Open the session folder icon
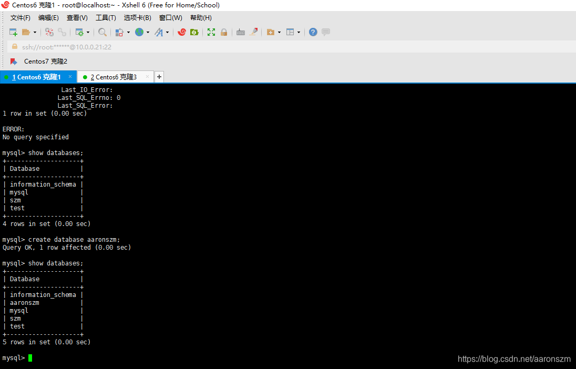The height and width of the screenshot is (369, 576). (x=26, y=33)
